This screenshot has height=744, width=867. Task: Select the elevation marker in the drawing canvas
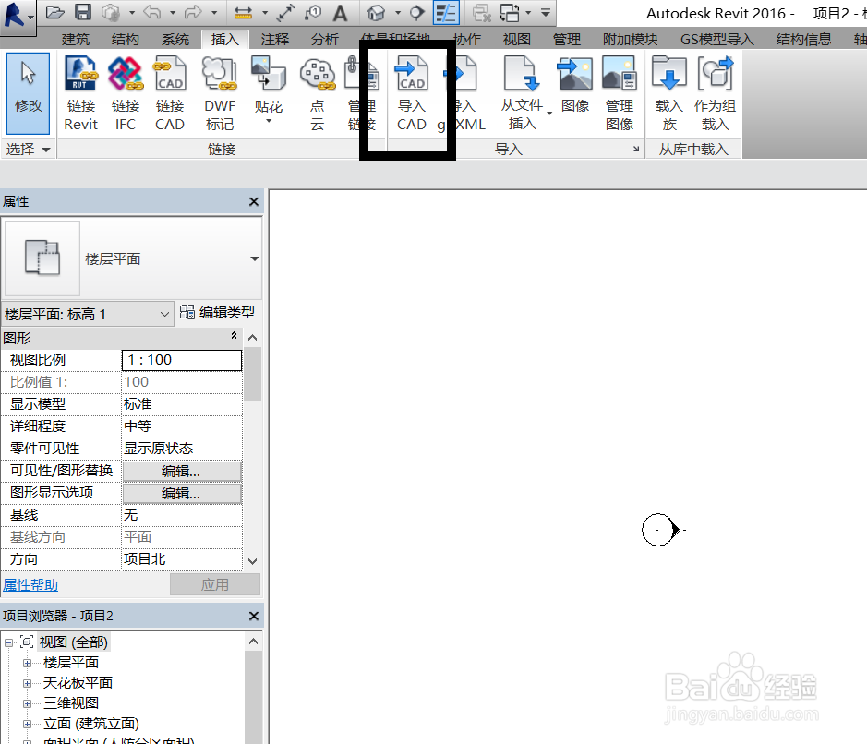tap(661, 530)
